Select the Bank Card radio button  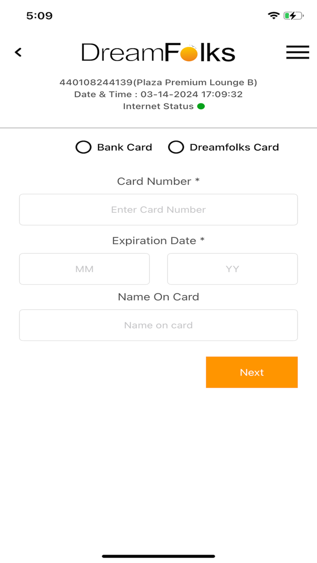[83, 147]
